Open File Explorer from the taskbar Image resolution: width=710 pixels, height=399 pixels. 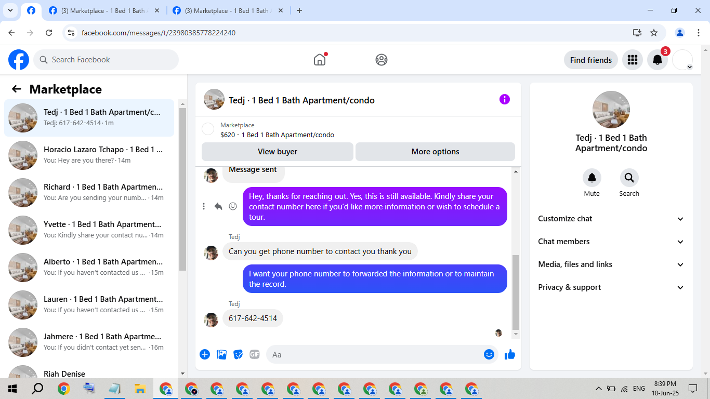pos(140,389)
